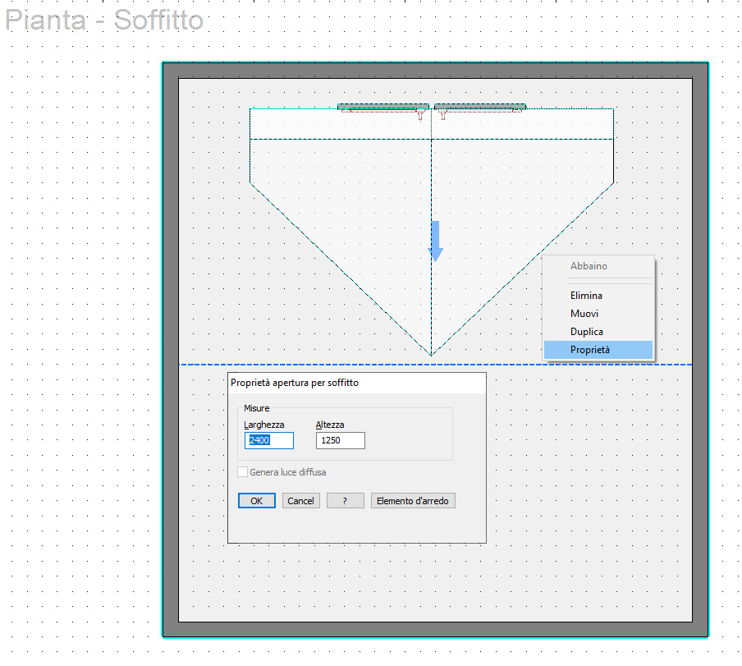Click the Larghezza input field with 2400

coord(268,440)
